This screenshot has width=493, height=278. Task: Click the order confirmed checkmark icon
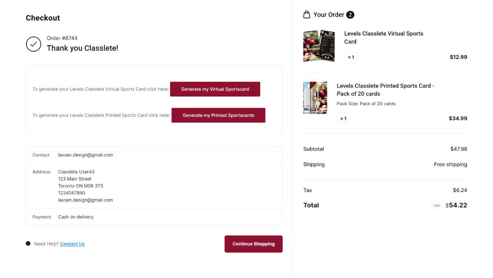(33, 44)
